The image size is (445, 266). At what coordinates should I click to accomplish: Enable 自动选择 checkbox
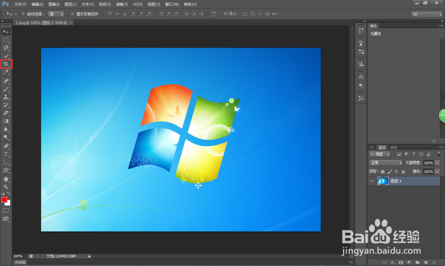point(23,14)
